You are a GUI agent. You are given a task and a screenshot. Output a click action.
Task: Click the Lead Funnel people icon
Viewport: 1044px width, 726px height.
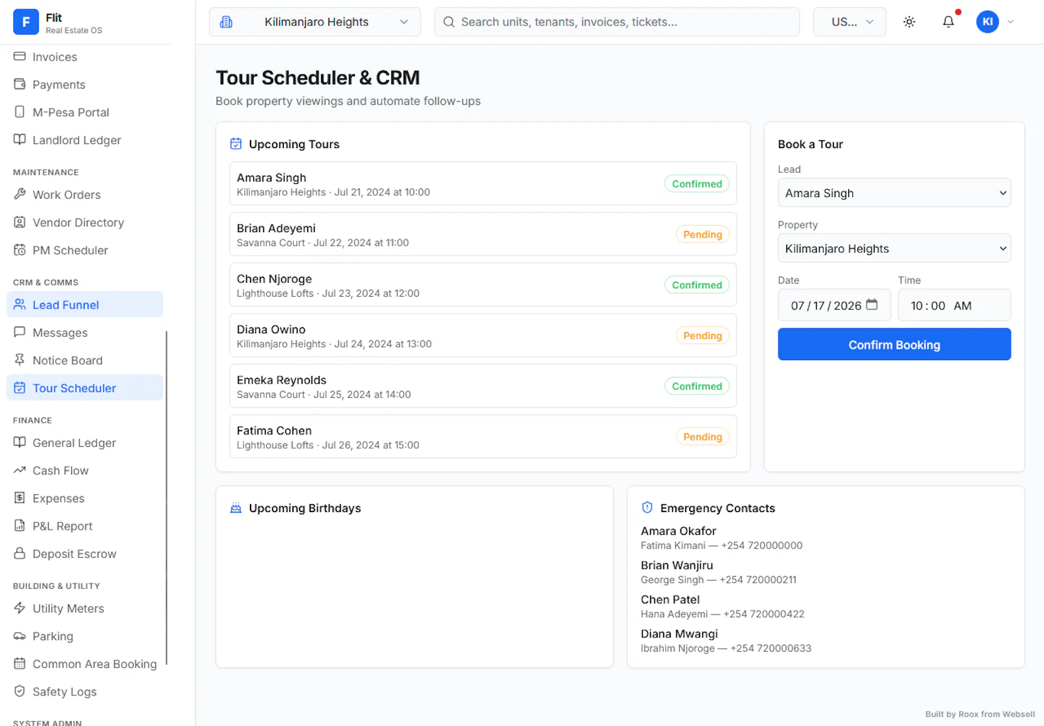(20, 305)
